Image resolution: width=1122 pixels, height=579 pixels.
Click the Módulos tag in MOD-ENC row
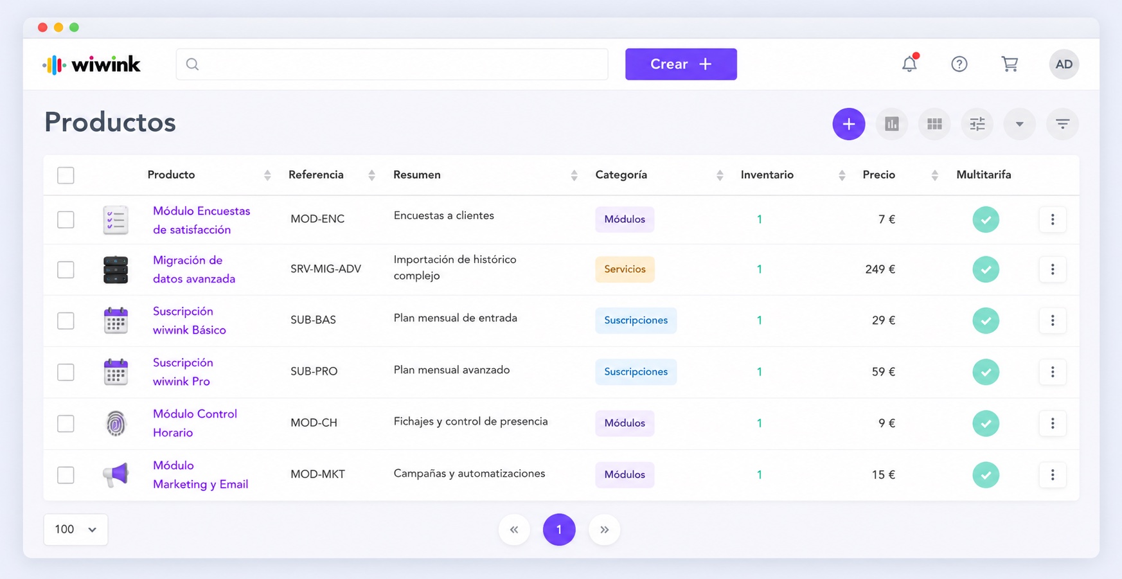[625, 220]
